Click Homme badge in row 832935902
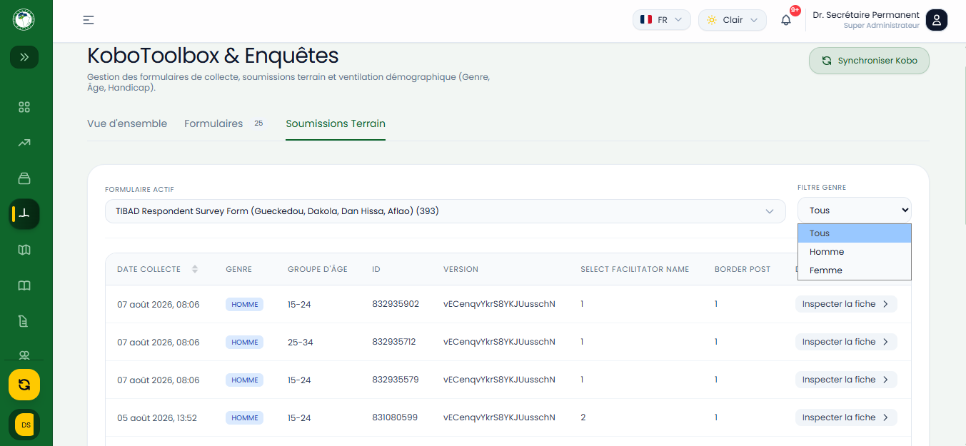966x446 pixels. click(x=244, y=305)
